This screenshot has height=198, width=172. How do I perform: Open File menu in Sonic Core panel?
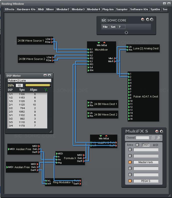[105, 27]
